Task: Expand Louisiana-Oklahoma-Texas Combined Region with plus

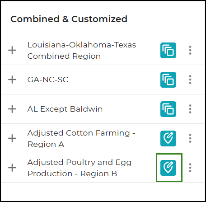Action: pos(12,50)
